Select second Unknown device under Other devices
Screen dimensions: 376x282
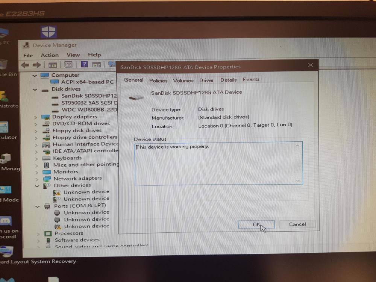click(x=86, y=199)
